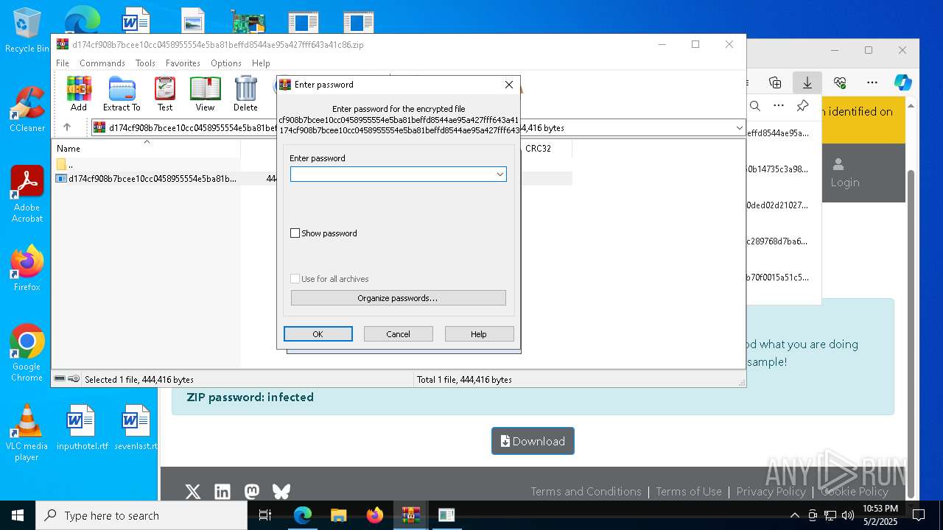Open Windows Start menu
The image size is (943, 530).
point(18,515)
